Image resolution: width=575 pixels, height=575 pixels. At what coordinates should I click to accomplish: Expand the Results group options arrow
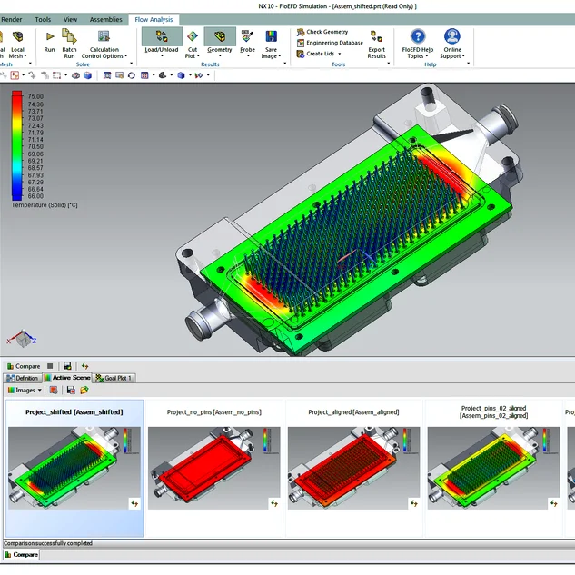click(285, 64)
